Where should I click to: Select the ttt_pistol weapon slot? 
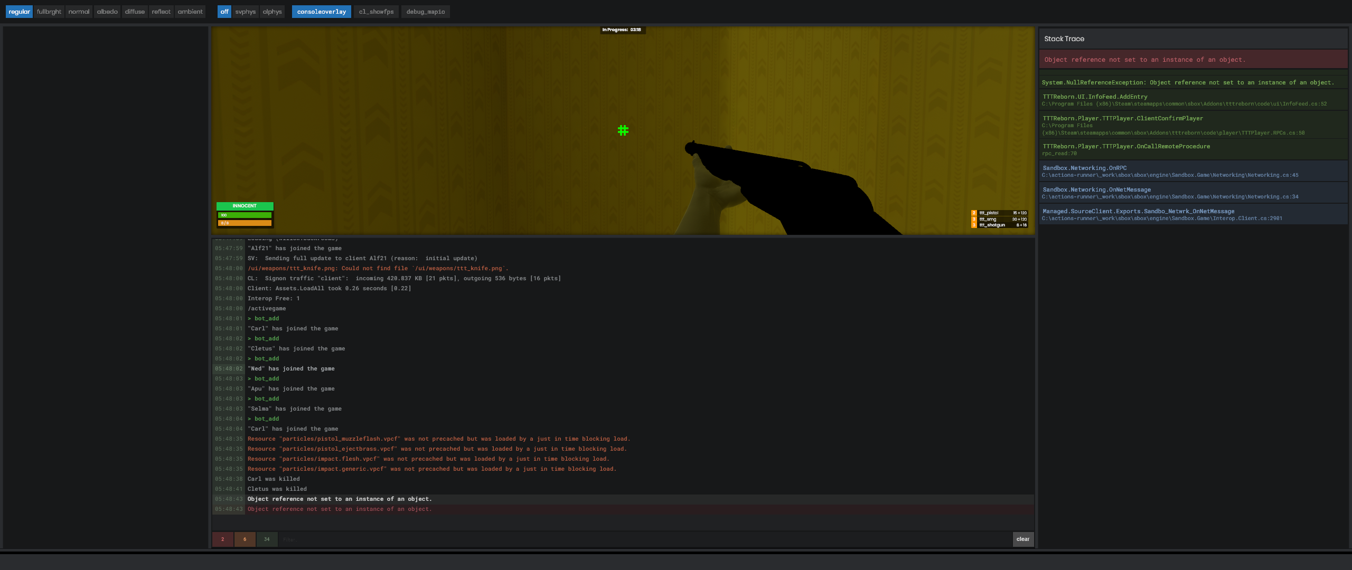[x=998, y=213]
